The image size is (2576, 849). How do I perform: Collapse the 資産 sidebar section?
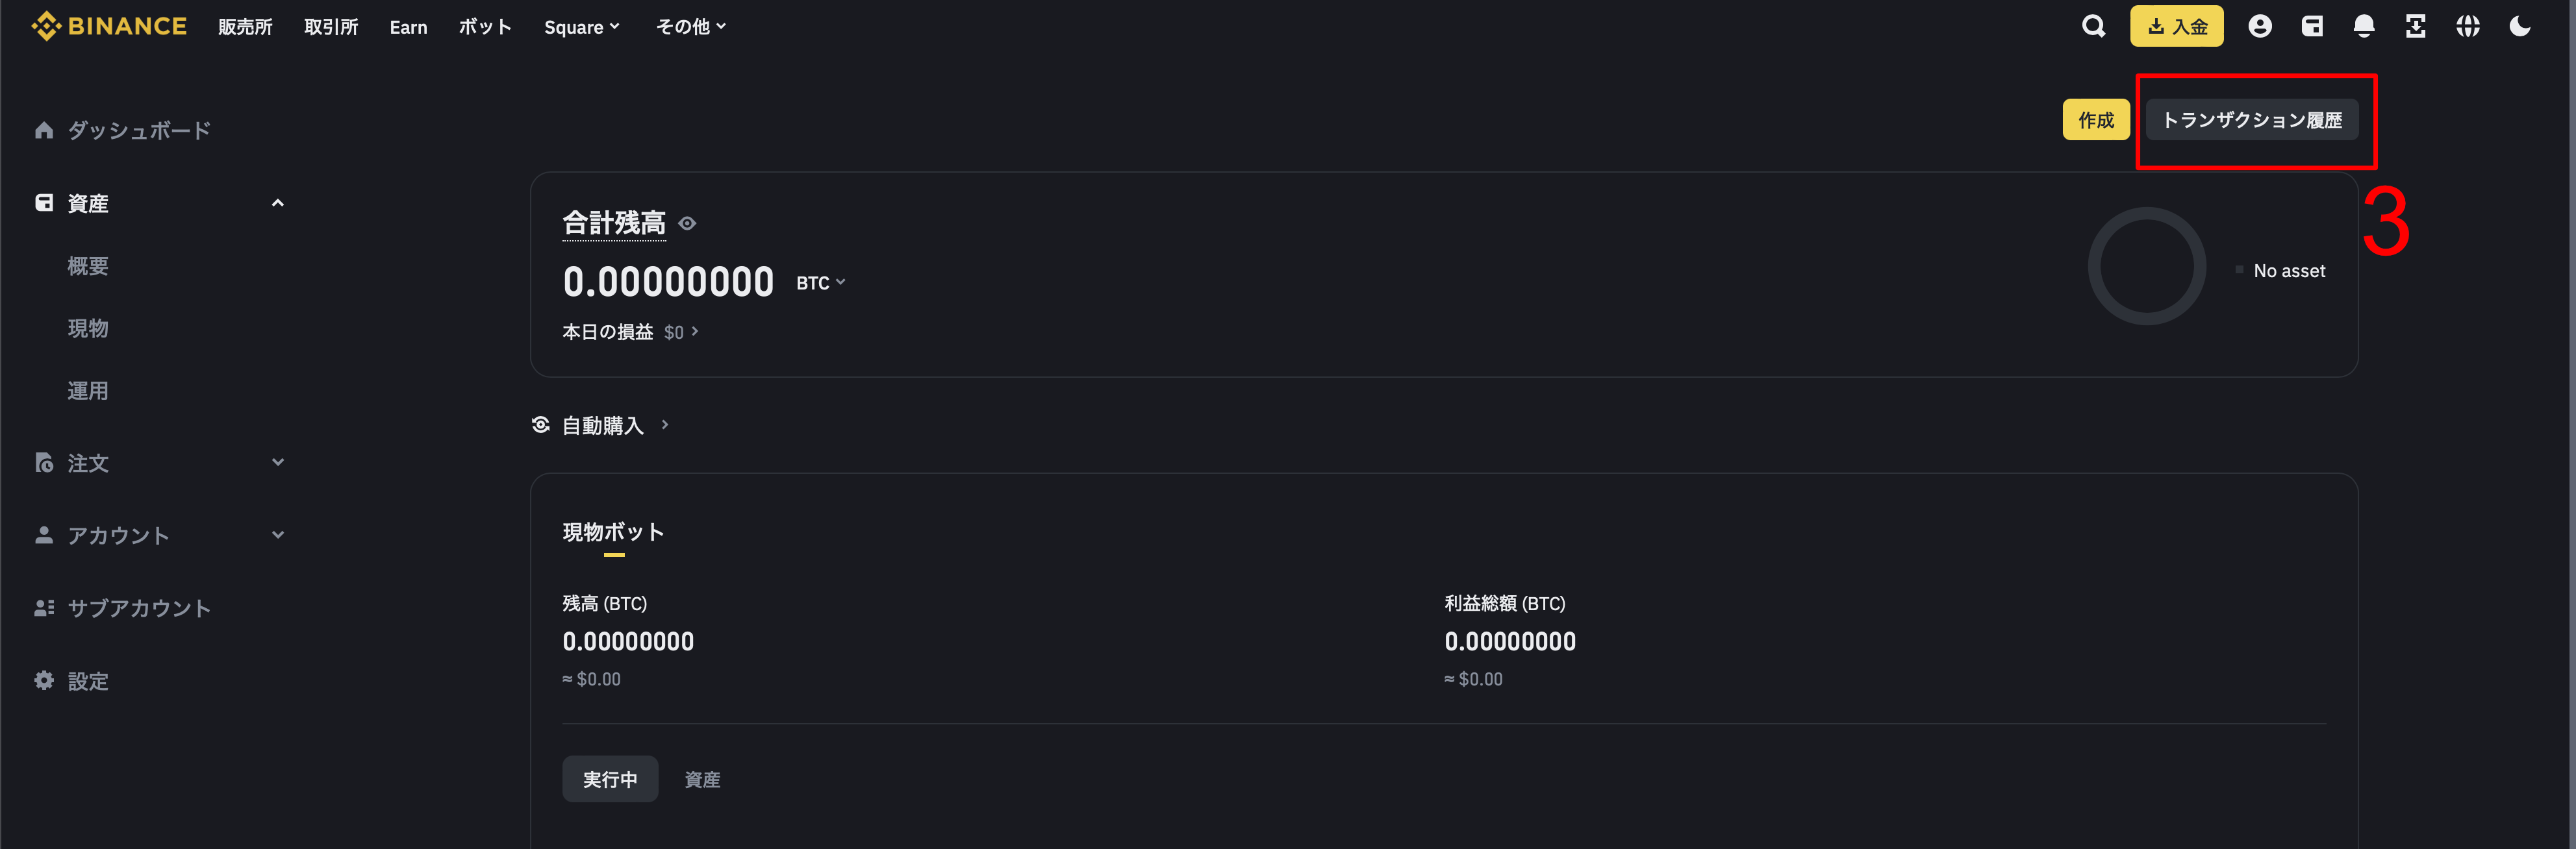(278, 204)
